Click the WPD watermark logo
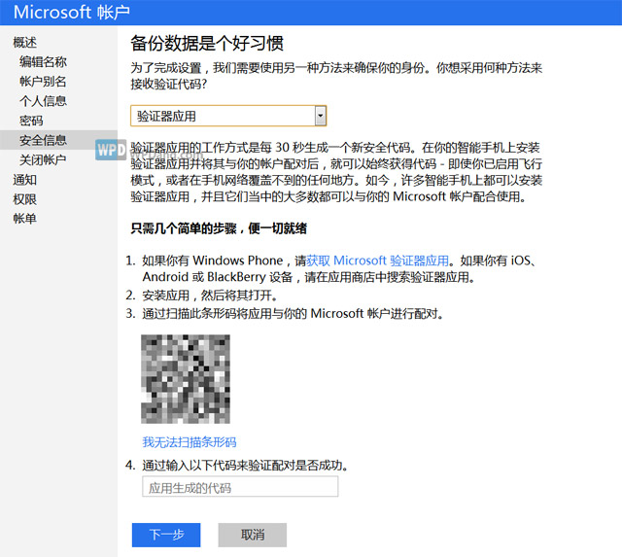622x557 pixels. tap(109, 150)
